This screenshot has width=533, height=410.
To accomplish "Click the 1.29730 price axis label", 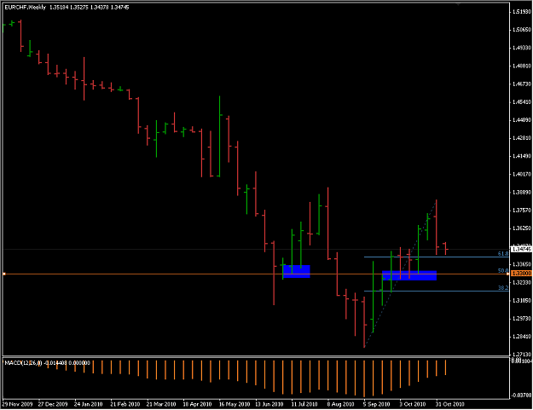I will pyautogui.click(x=521, y=319).
